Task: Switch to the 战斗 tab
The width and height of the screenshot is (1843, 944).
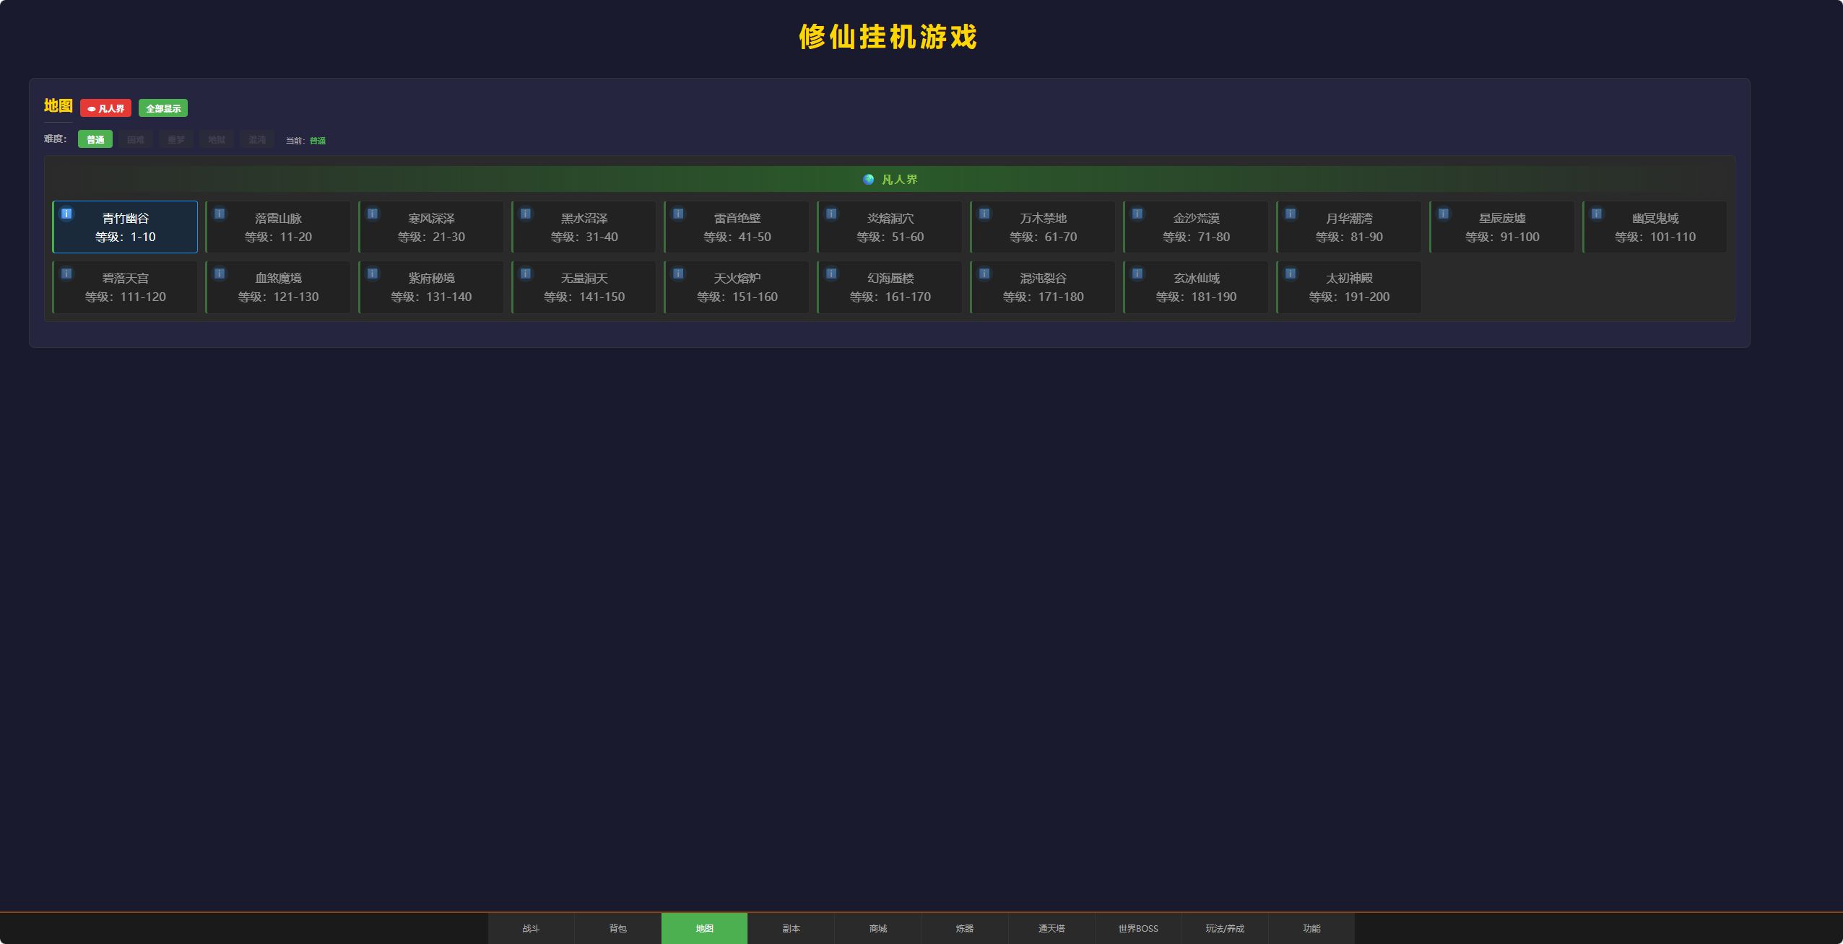Action: pos(532,928)
